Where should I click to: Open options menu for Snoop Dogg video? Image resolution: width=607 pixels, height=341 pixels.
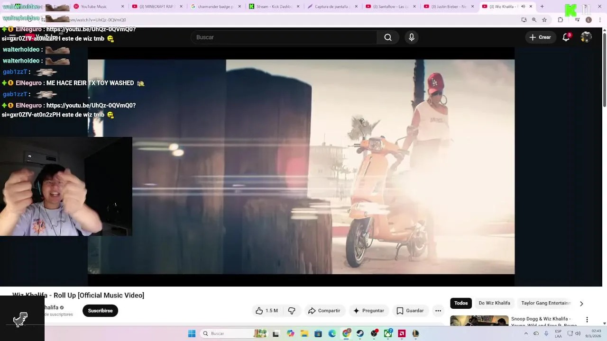click(587, 320)
